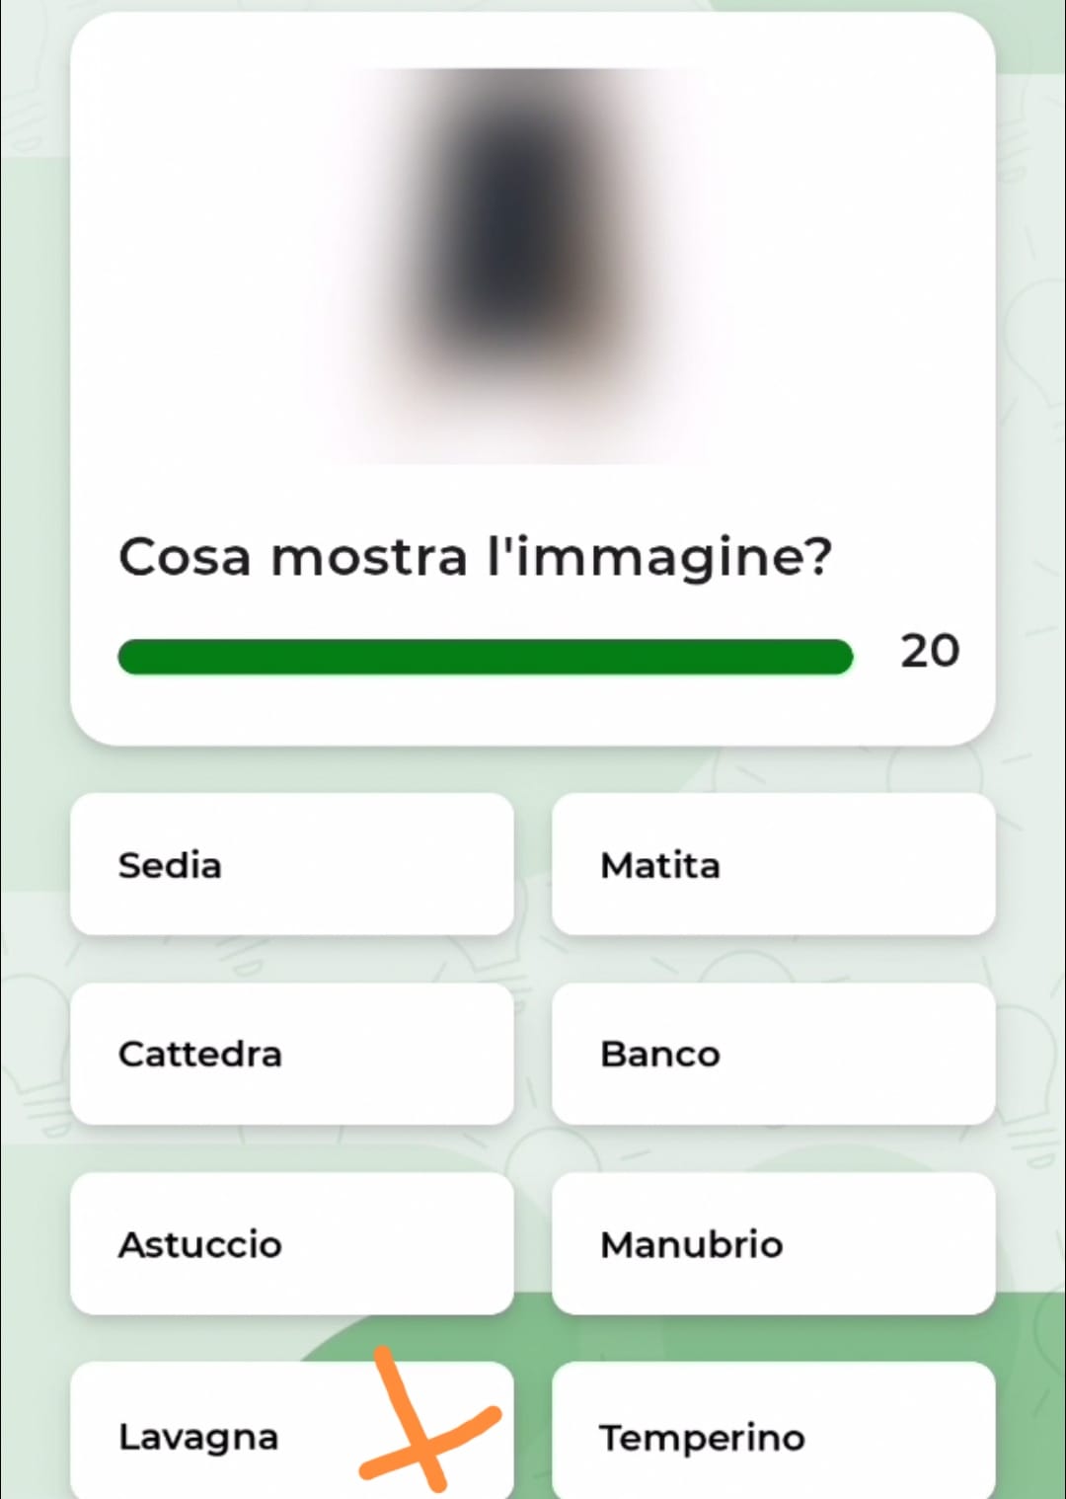The height and width of the screenshot is (1499, 1066).
Task: Click the blurred quiz image
Action: coord(533,265)
